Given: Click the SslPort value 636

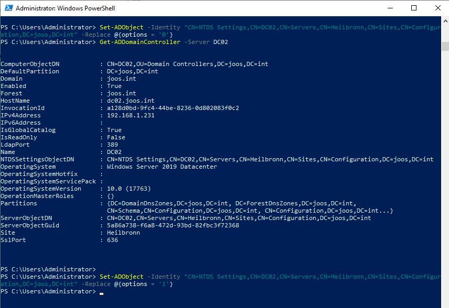Looking at the screenshot, I should point(110,240).
